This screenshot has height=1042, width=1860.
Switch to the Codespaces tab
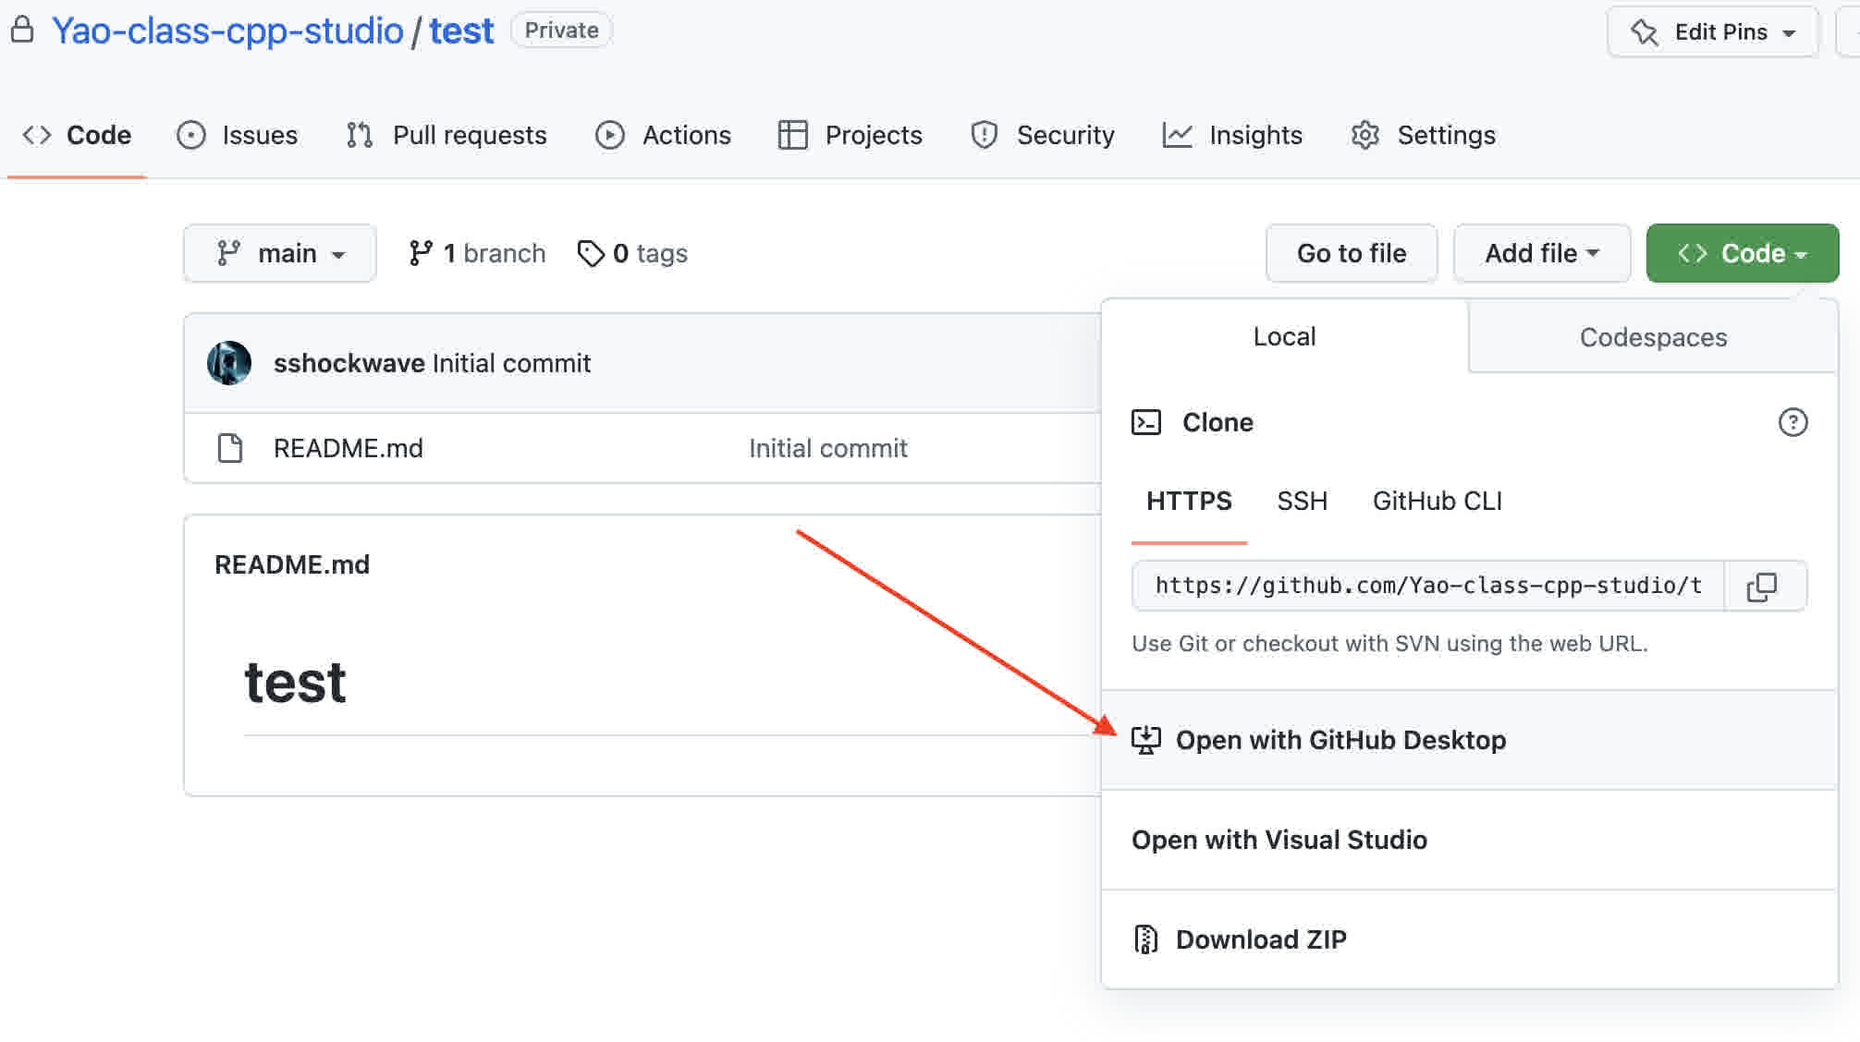point(1653,337)
